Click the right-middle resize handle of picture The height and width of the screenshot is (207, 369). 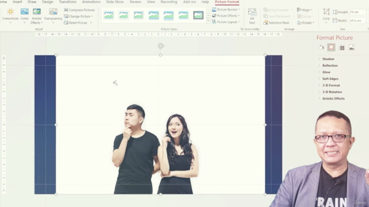click(265, 125)
